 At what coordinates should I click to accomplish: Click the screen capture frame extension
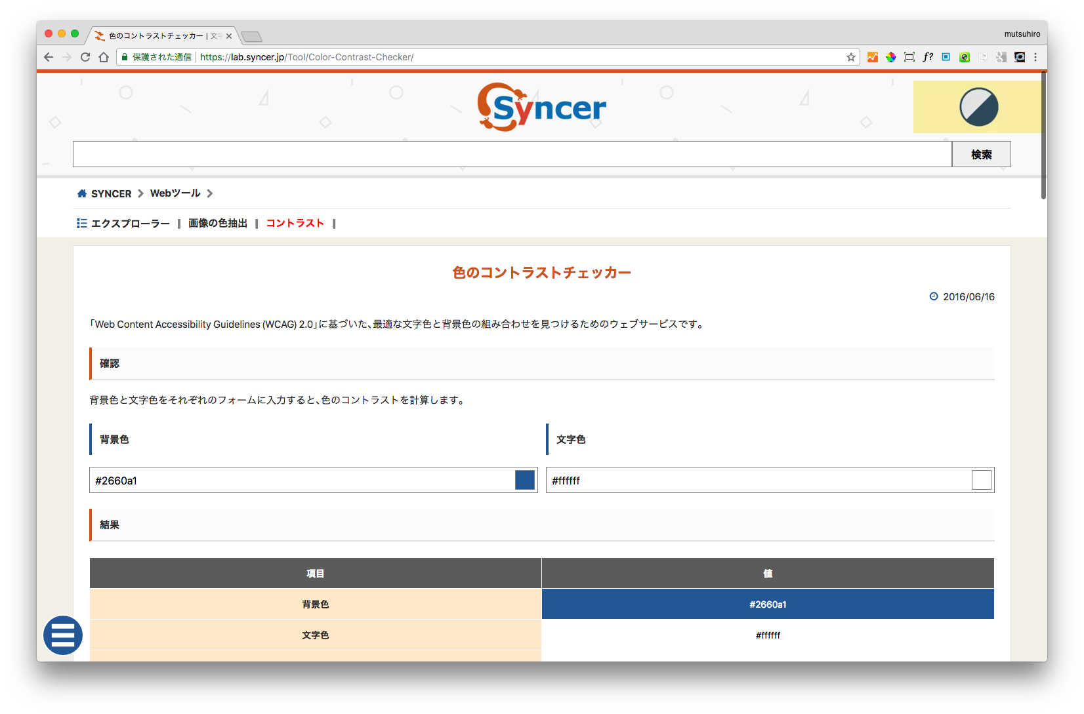(909, 57)
